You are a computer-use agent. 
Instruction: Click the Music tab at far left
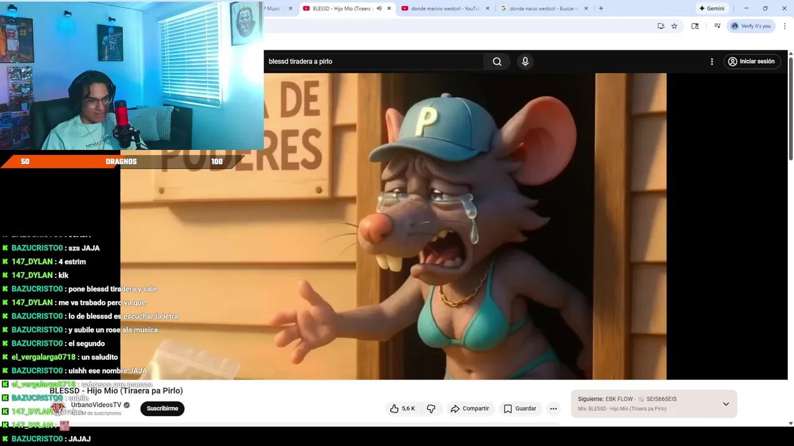pos(274,9)
